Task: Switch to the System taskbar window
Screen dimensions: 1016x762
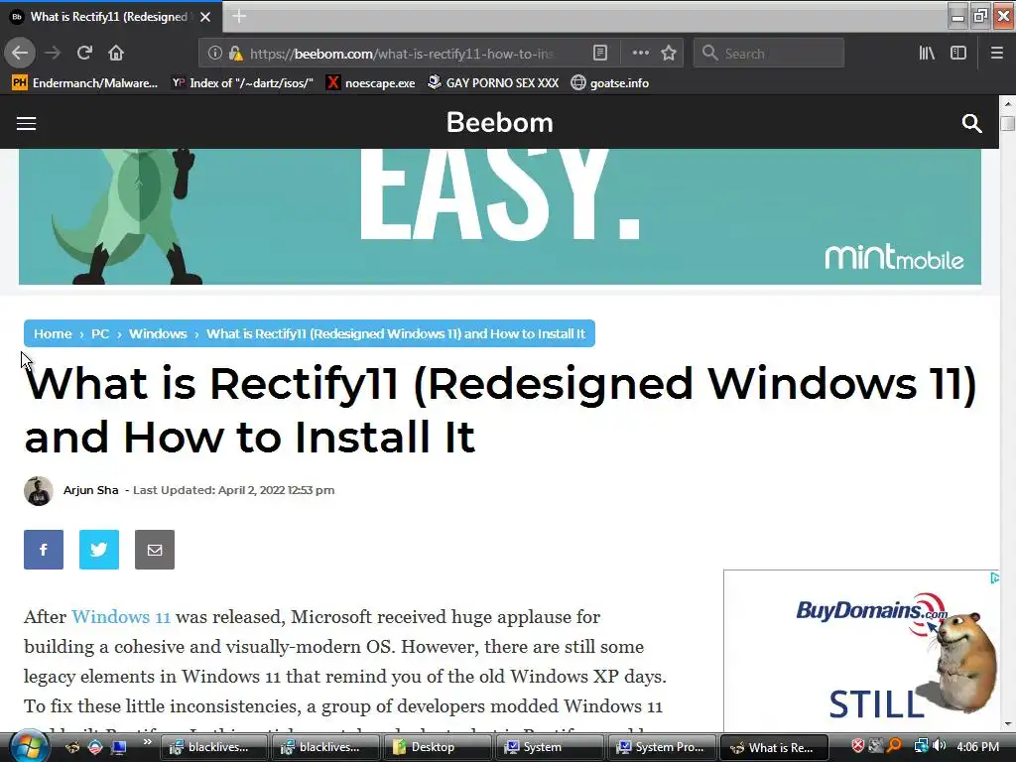Action: point(550,747)
